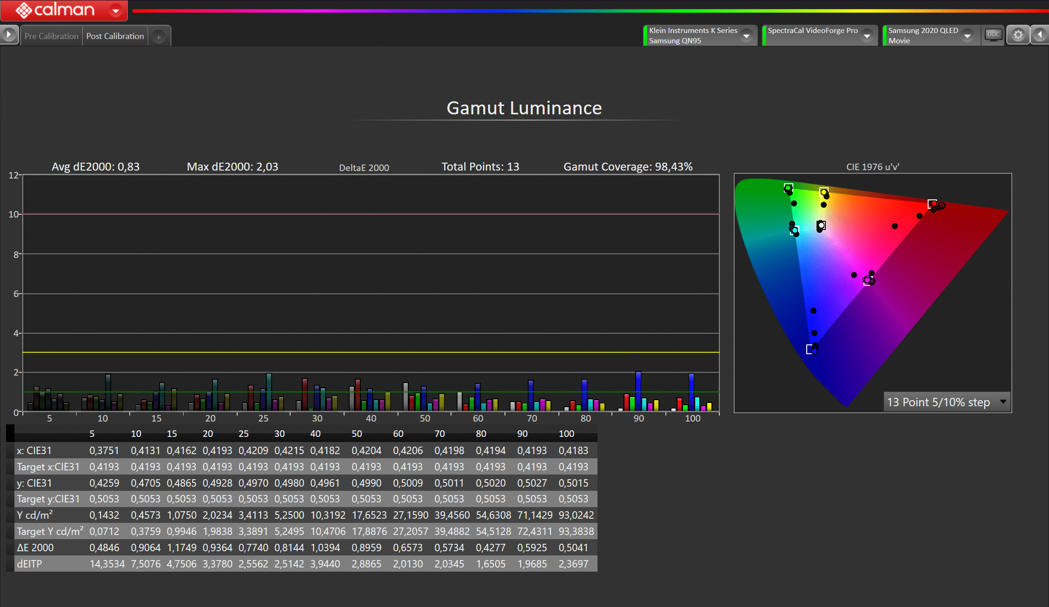
Task: Click the Samsung 2020 QLED Movie display button
Action: pos(923,35)
